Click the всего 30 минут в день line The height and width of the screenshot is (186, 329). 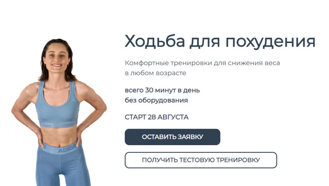point(162,90)
